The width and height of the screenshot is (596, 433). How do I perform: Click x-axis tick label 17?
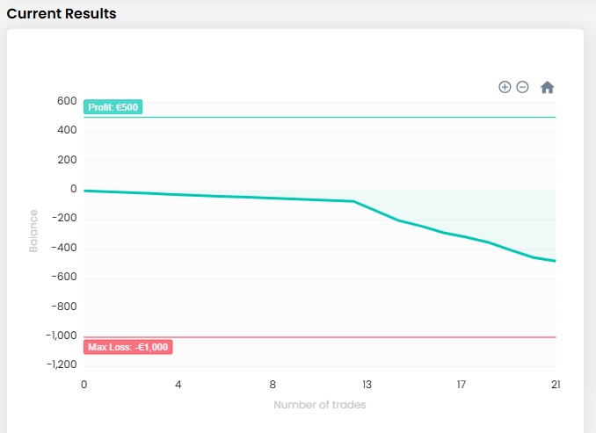(x=461, y=385)
